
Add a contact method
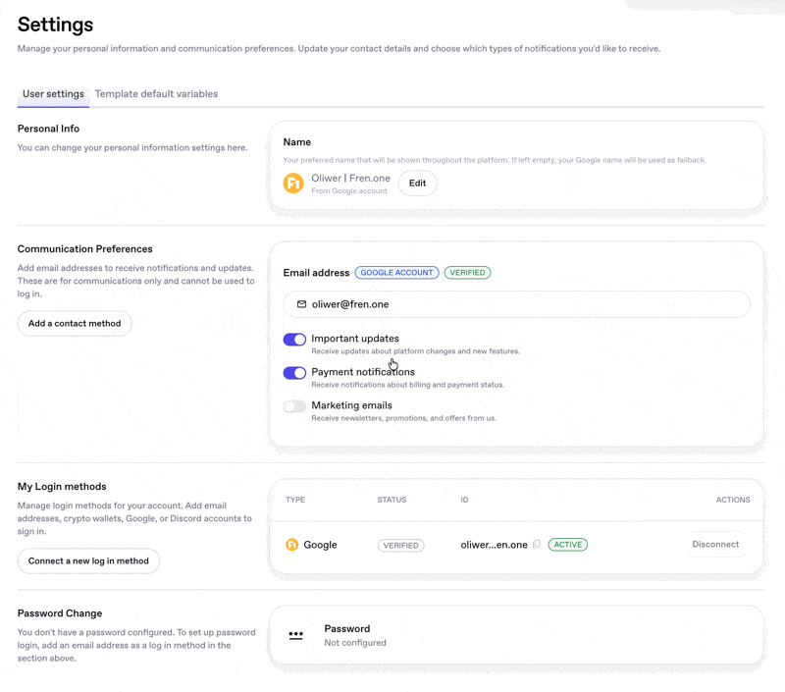click(x=75, y=324)
